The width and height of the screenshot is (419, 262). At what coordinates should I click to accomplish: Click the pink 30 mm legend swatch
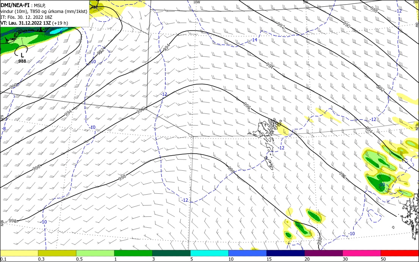coord(362,253)
